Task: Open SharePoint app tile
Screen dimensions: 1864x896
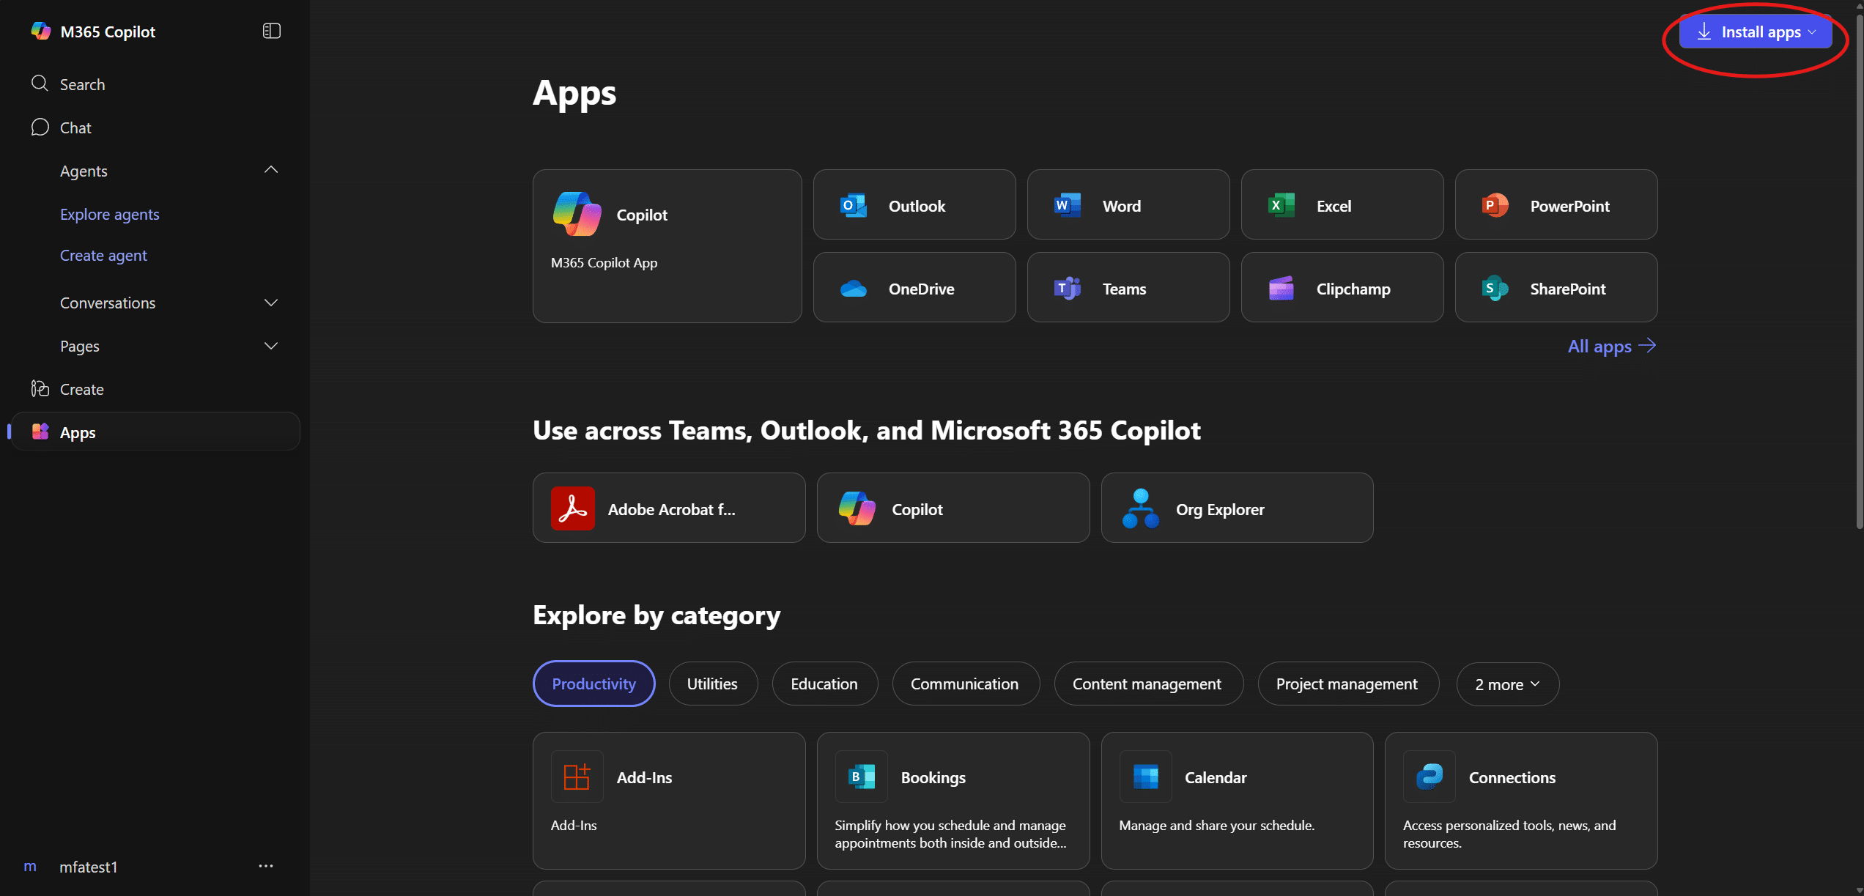Action: coord(1556,288)
